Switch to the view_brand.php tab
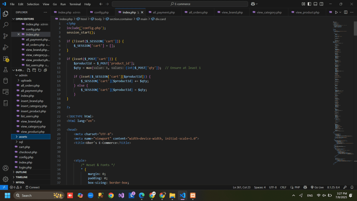The height and width of the screenshot is (201, 357). tap(232, 12)
